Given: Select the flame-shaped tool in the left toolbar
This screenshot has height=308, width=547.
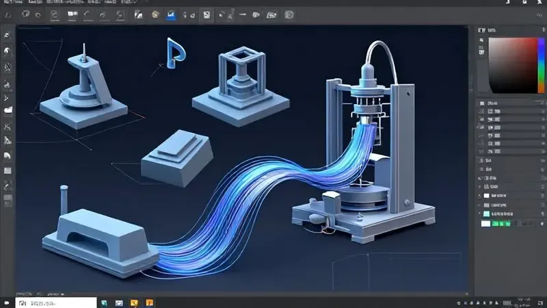Looking at the screenshot, I should (x=8, y=84).
